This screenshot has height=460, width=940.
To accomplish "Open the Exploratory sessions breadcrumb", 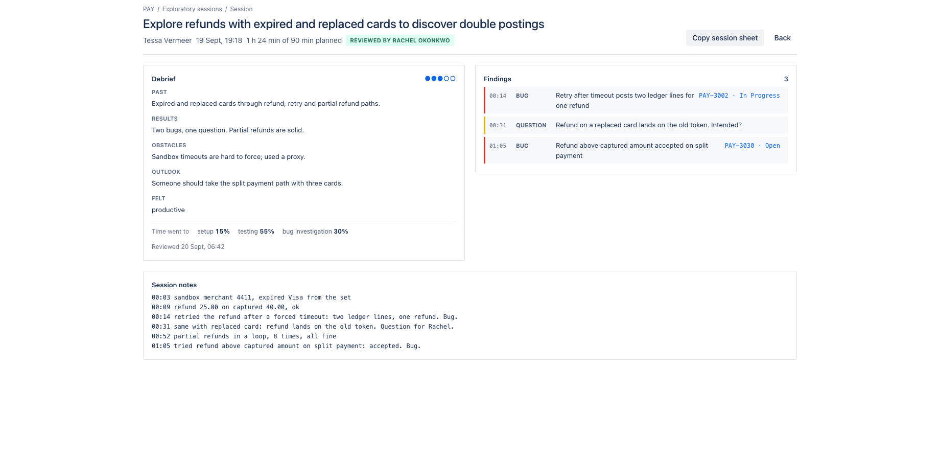I will coord(192,9).
